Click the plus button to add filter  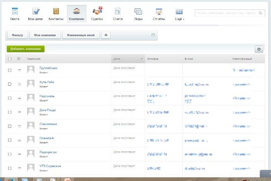tap(106, 35)
